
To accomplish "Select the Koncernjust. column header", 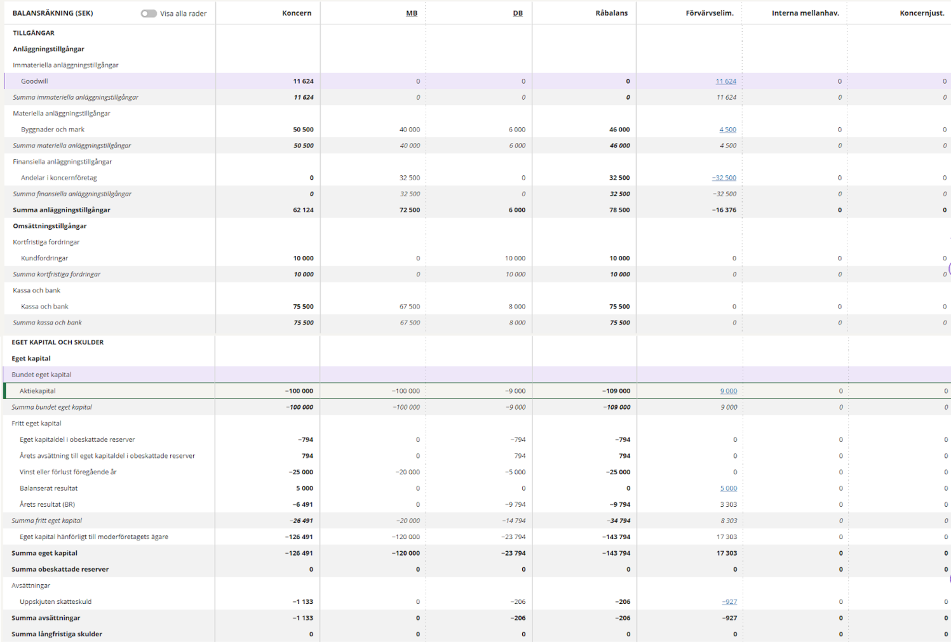I will (922, 13).
